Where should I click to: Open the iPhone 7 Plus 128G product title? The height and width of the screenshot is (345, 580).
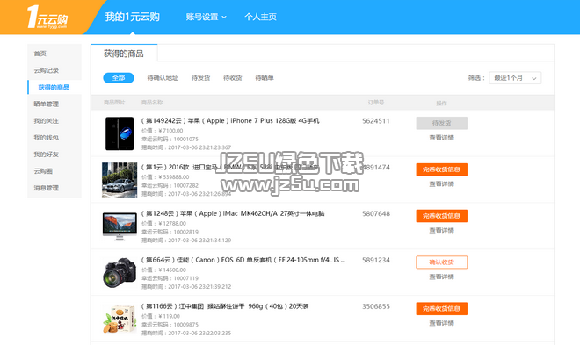(230, 121)
